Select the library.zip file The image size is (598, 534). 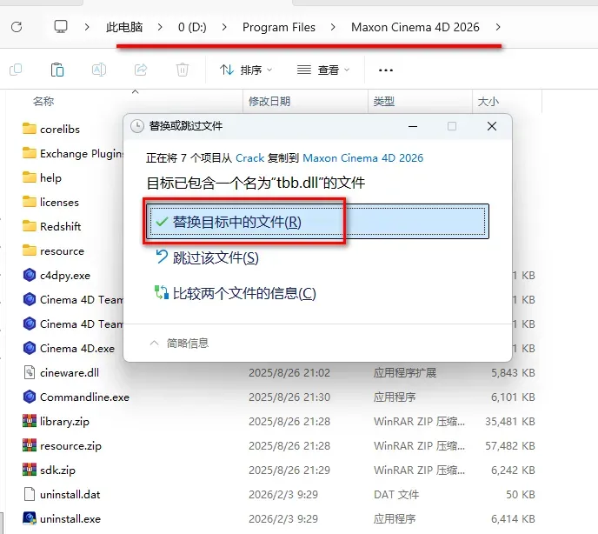click(x=56, y=422)
